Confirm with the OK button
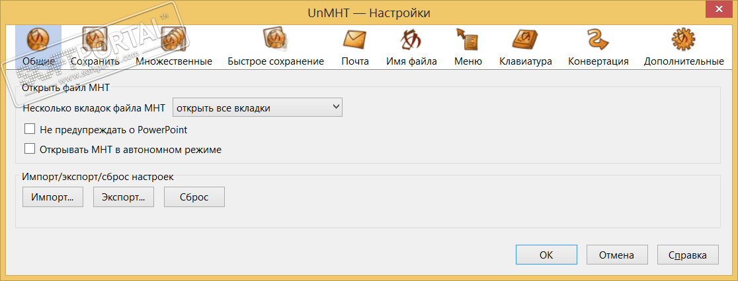Viewport: 738px width, 281px height. coord(546,255)
